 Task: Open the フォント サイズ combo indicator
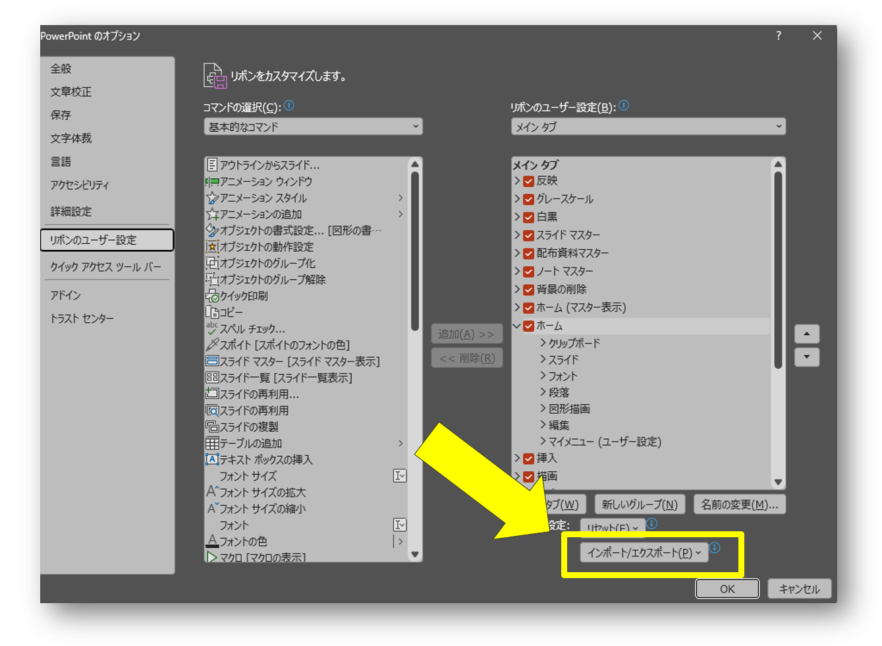[400, 476]
